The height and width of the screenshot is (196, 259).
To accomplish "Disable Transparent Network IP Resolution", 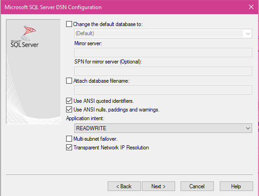I will click(69, 148).
